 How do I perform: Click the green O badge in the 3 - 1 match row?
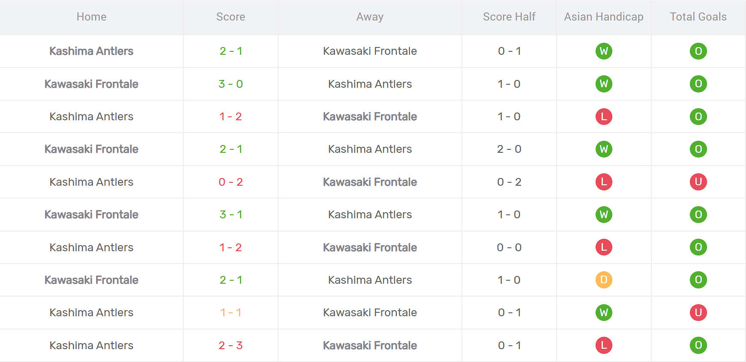[698, 214]
